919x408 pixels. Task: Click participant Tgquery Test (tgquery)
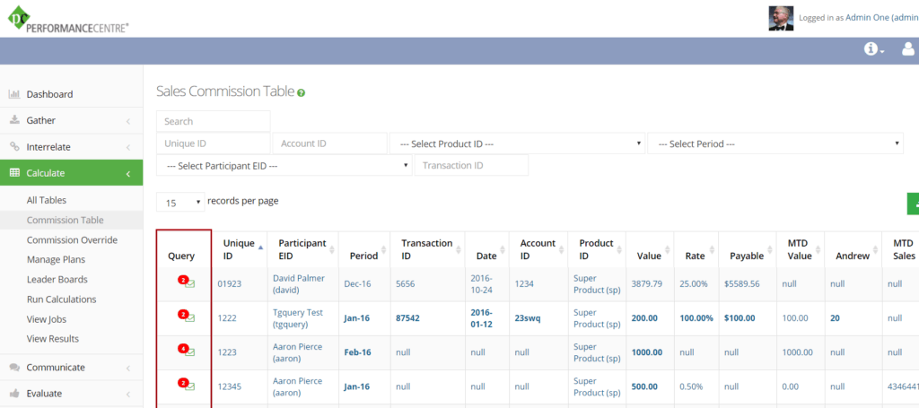298,317
